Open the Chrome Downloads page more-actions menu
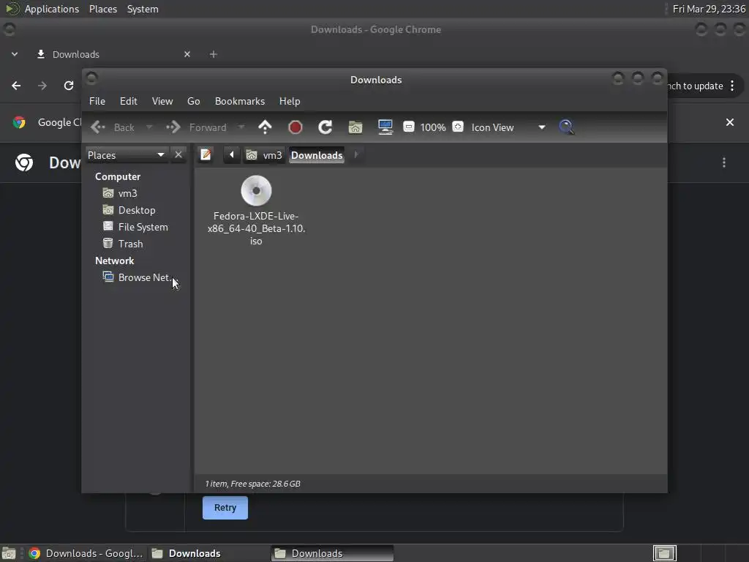This screenshot has width=749, height=562. [724, 162]
